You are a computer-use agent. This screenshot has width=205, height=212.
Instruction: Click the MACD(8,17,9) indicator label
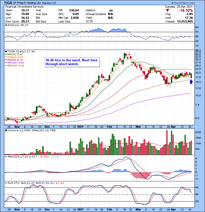coord(18,157)
